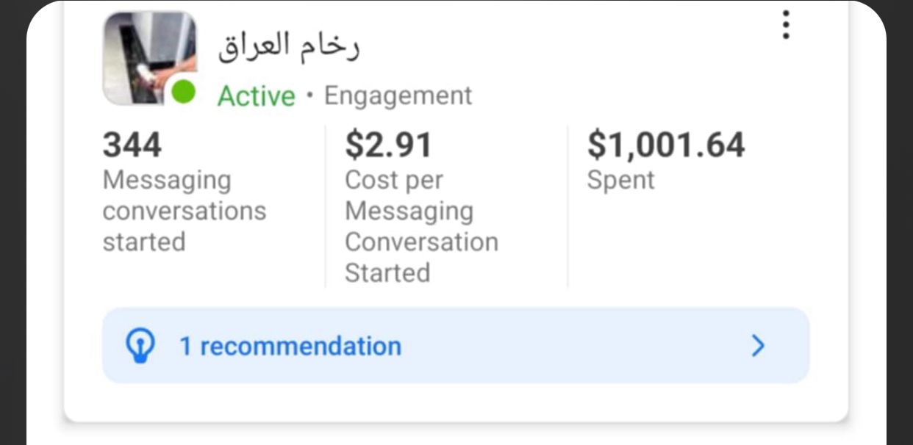Select the green "Active" status label
The height and width of the screenshot is (445, 913).
pos(256,96)
